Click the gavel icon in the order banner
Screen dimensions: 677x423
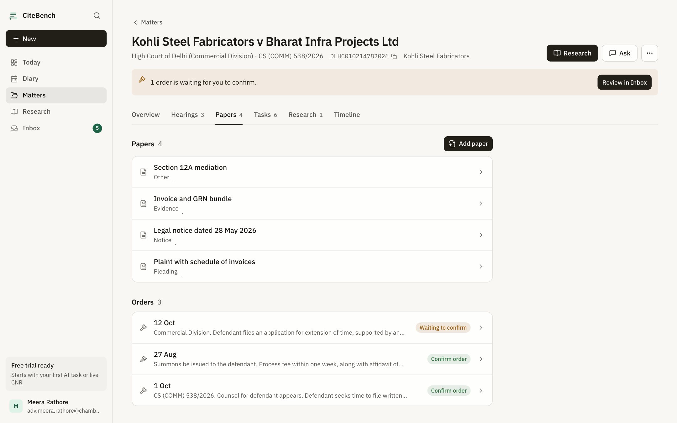(x=142, y=79)
